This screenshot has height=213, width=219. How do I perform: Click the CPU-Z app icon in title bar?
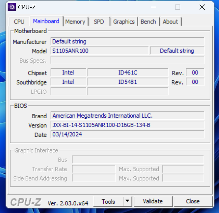pyautogui.click(x=12, y=7)
